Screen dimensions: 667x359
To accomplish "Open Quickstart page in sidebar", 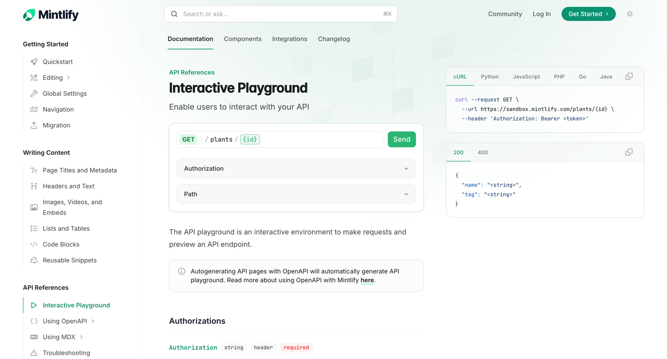I will pyautogui.click(x=58, y=62).
